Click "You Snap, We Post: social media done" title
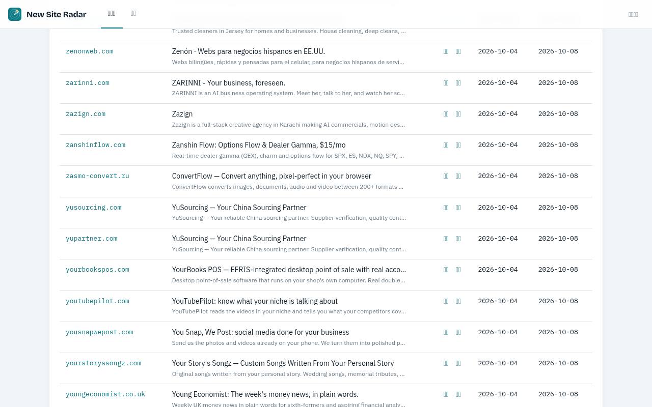This screenshot has width=652, height=407. click(x=261, y=332)
